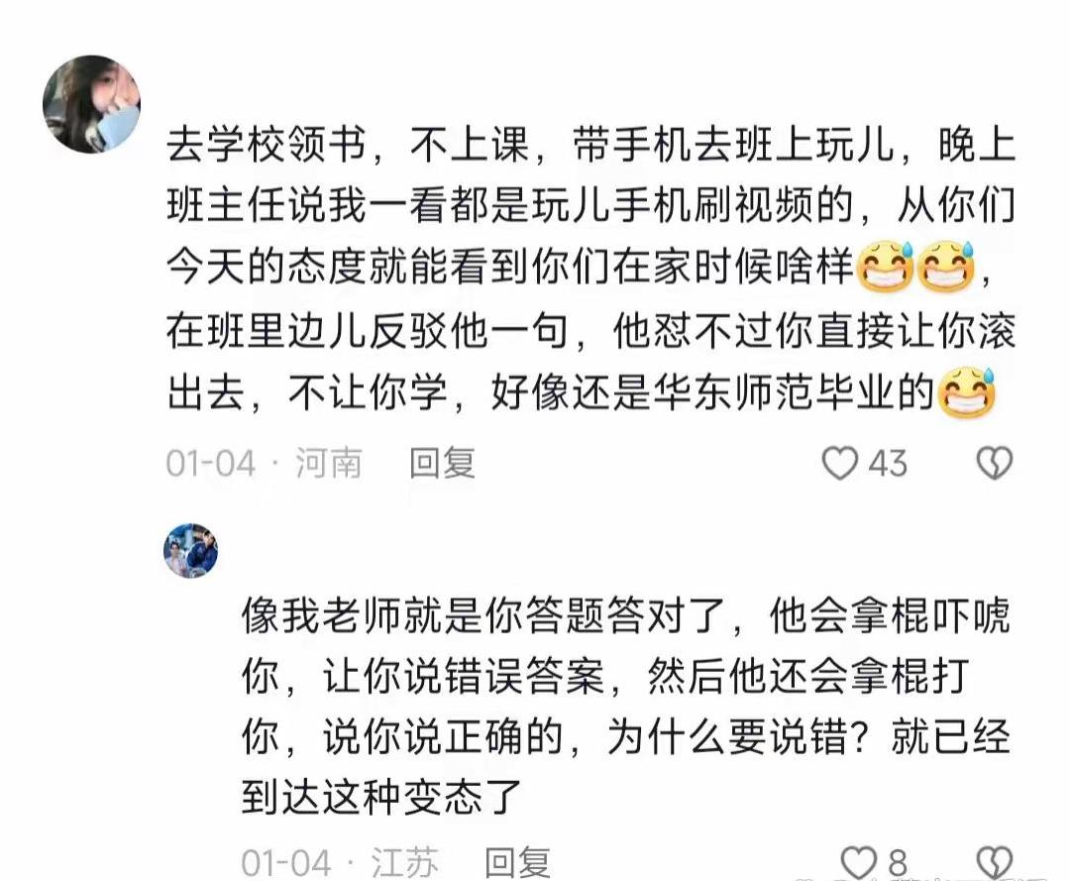Open the first commenter's profile avatar
1070x881 pixels.
(91, 104)
